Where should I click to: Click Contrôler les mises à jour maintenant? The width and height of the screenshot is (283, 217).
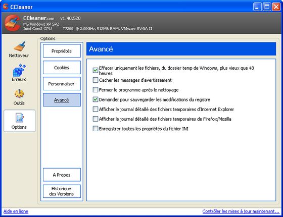(241, 211)
